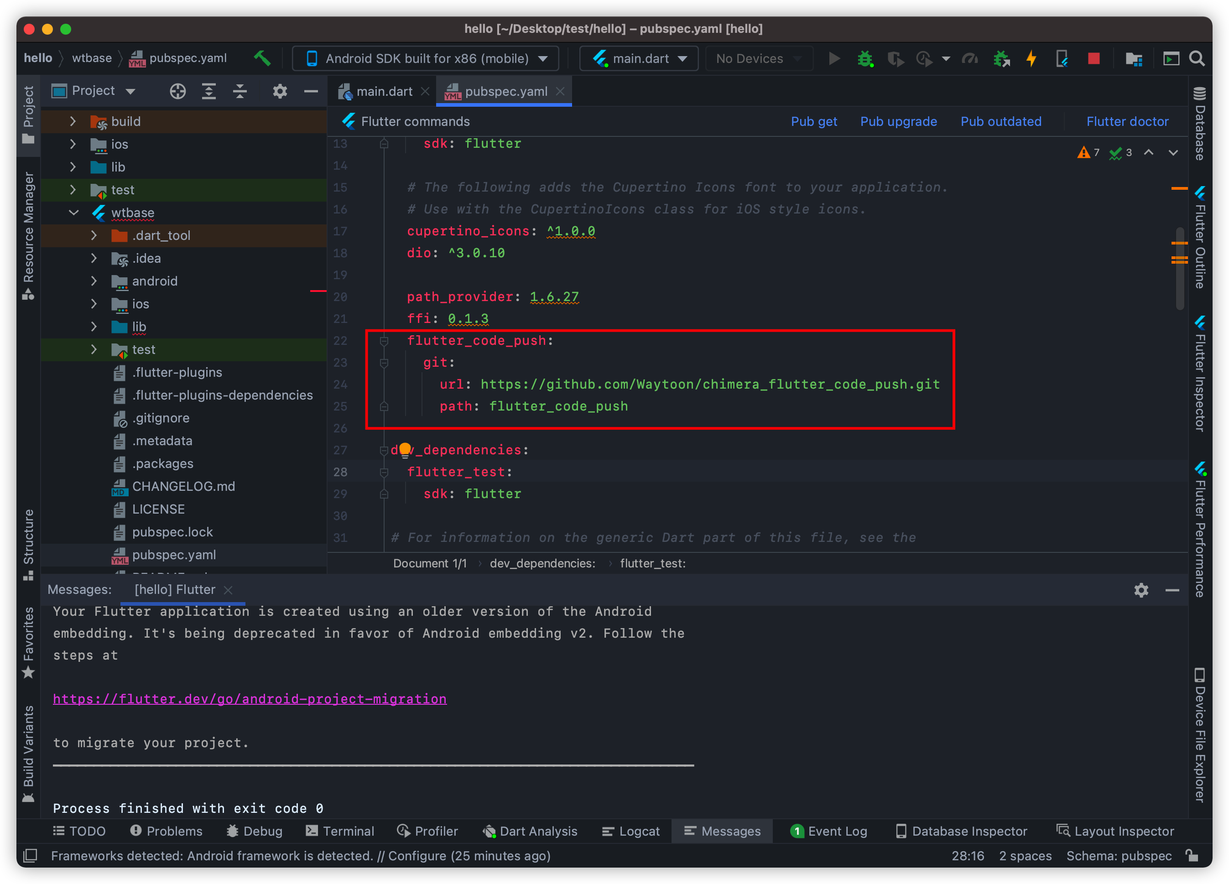Click the green hammer build icon

click(262, 58)
